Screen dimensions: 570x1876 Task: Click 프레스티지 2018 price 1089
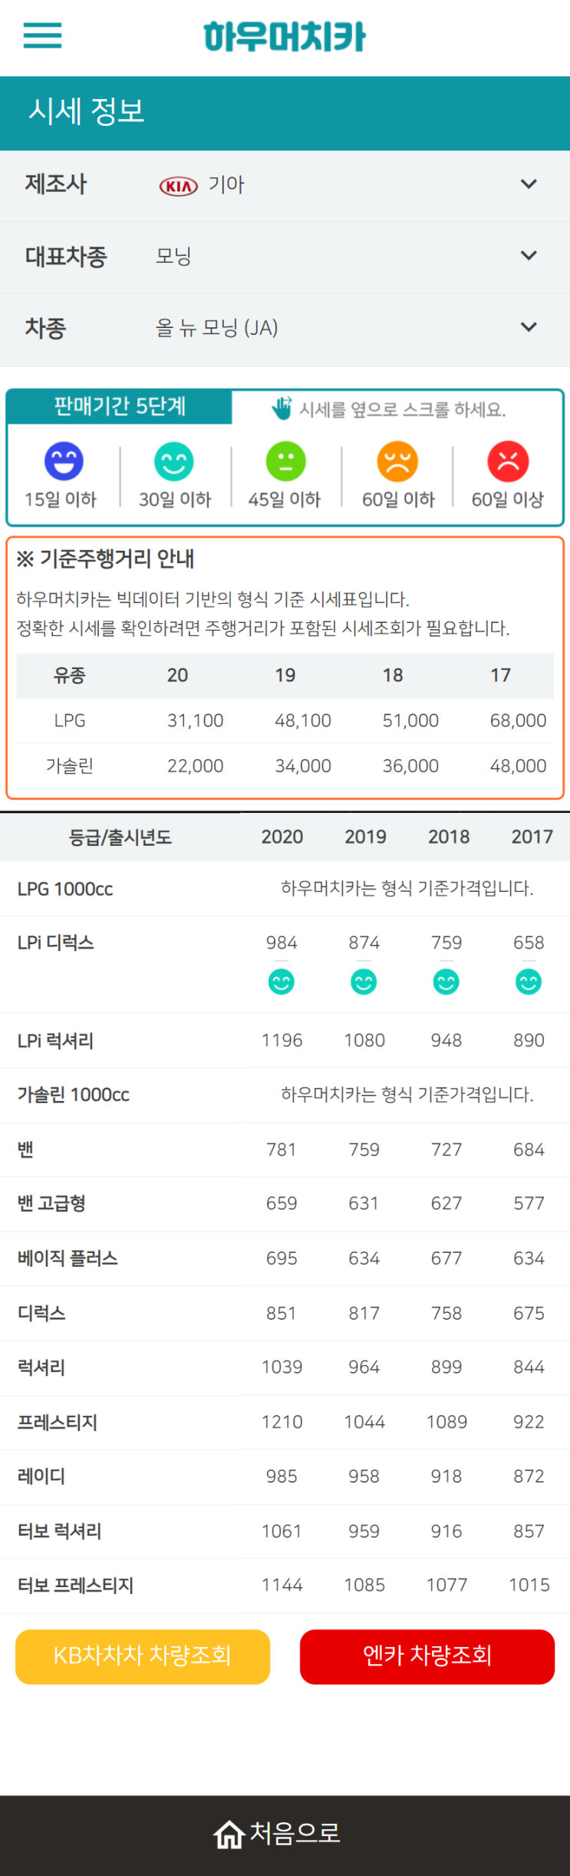coord(447,1422)
